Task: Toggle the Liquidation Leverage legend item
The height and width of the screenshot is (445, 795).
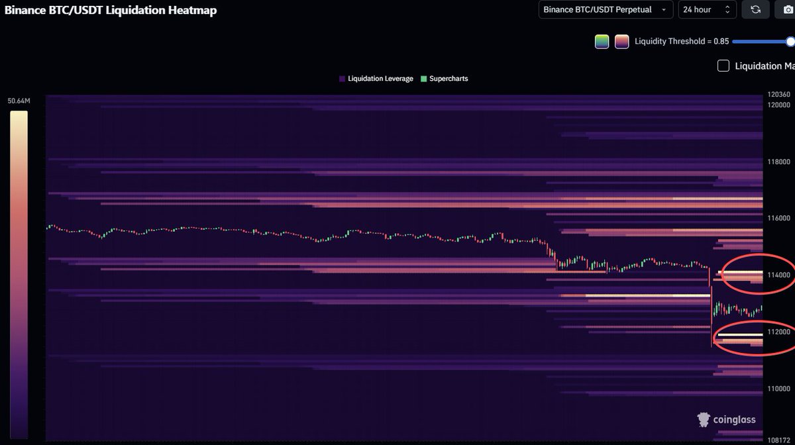Action: (x=376, y=79)
